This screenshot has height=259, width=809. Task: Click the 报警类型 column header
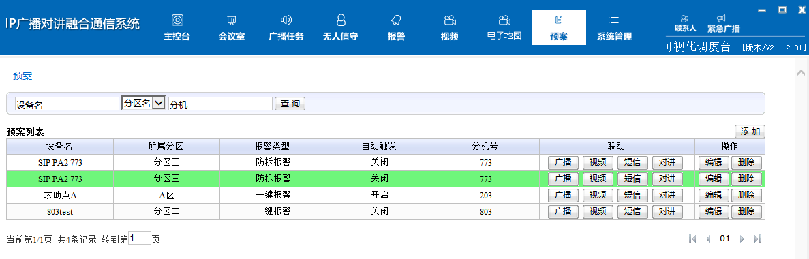click(273, 147)
